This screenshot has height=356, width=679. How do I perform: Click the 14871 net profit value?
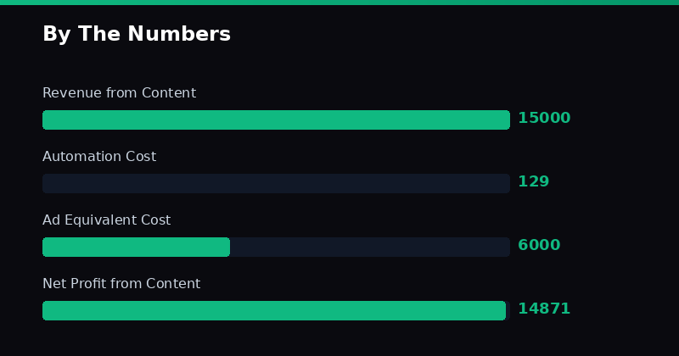coord(544,309)
